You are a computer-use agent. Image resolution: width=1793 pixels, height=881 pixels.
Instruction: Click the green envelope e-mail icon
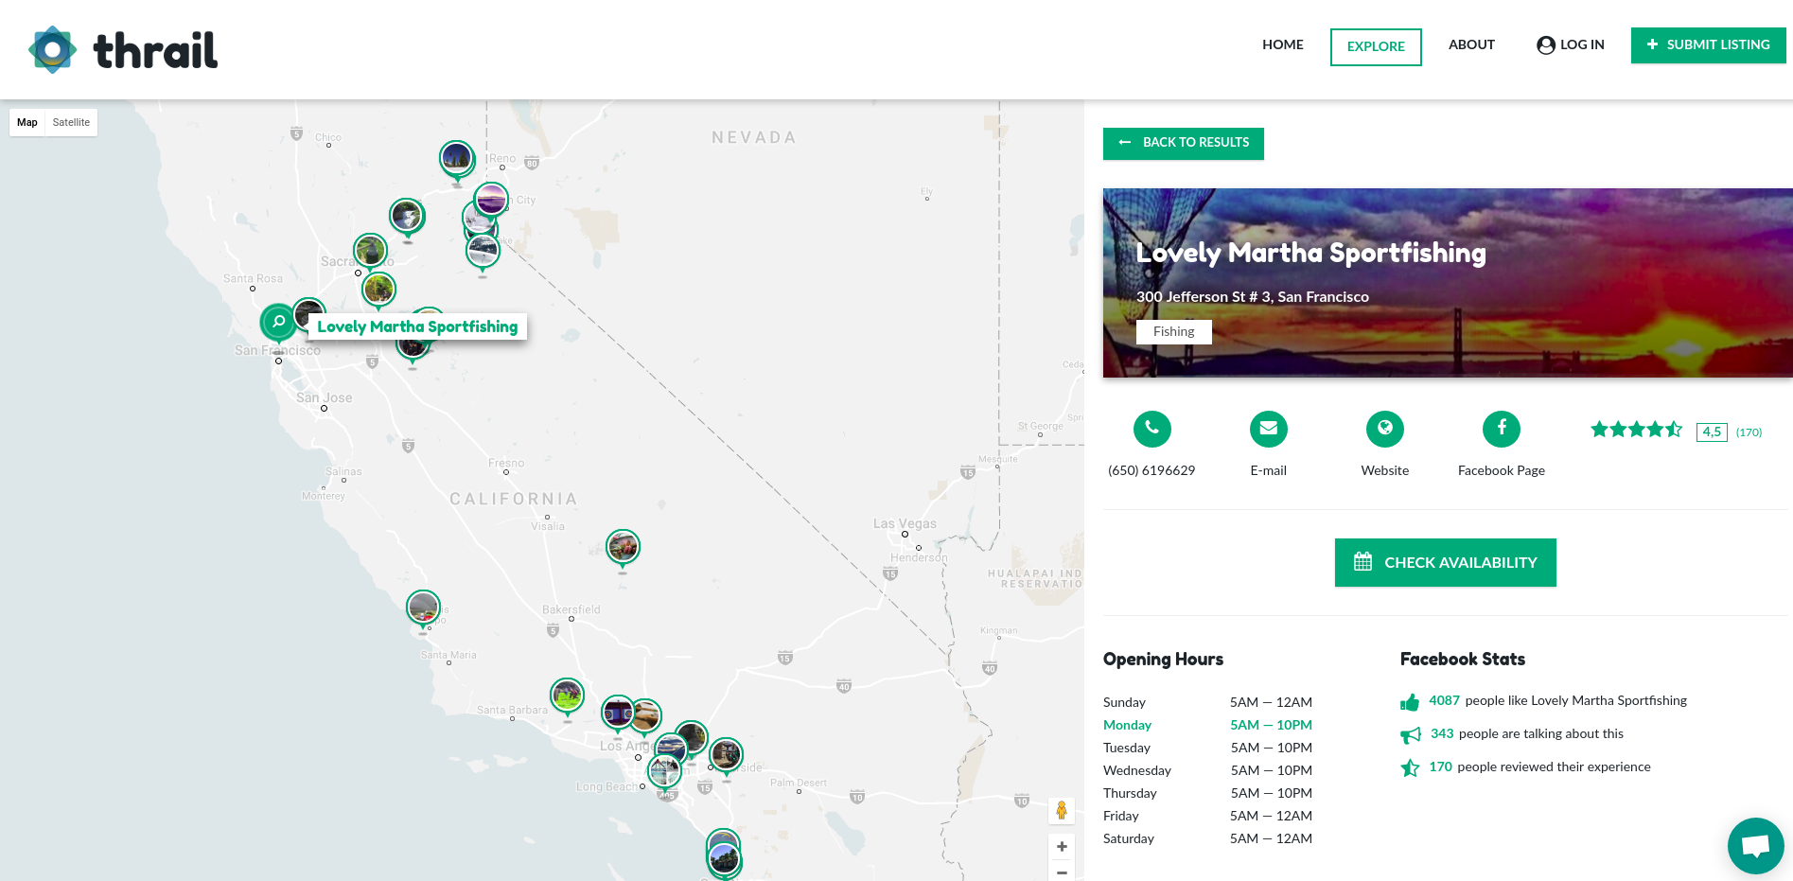[1268, 429]
